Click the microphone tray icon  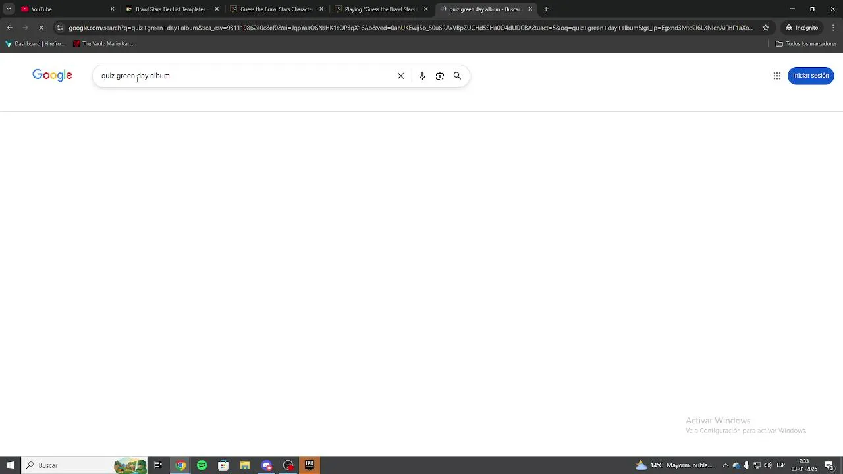(746, 465)
